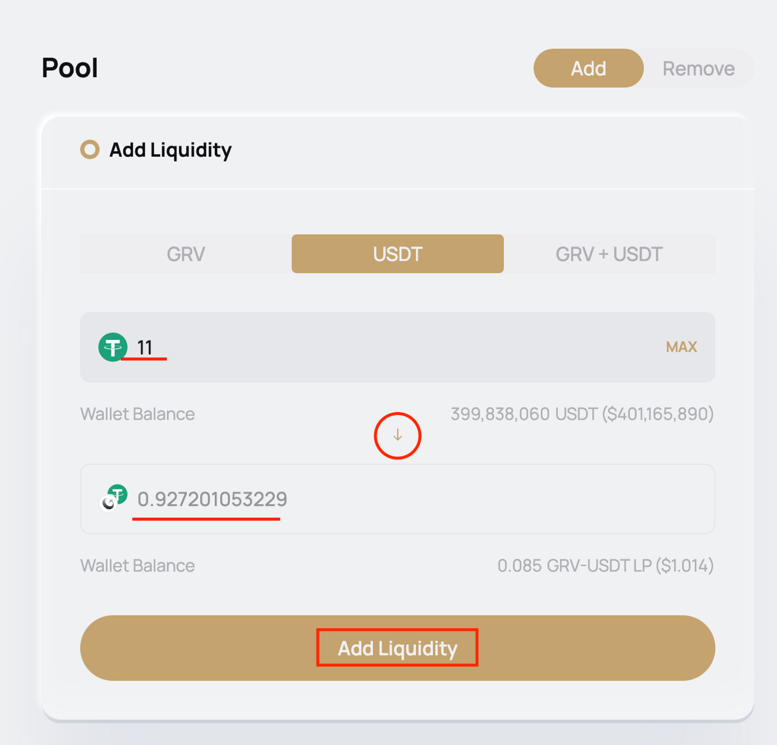Select the USDT single-token tab
This screenshot has width=777, height=745.
click(x=397, y=254)
